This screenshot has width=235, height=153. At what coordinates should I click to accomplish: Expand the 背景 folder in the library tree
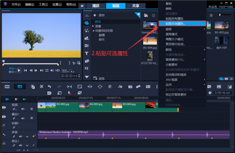[x=93, y=26]
